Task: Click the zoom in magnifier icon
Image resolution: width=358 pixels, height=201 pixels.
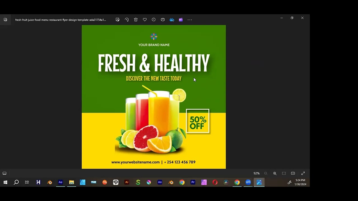Action: point(275,173)
